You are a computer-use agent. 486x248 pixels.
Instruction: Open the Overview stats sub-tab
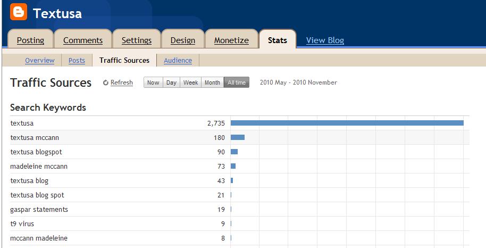pyautogui.click(x=40, y=60)
